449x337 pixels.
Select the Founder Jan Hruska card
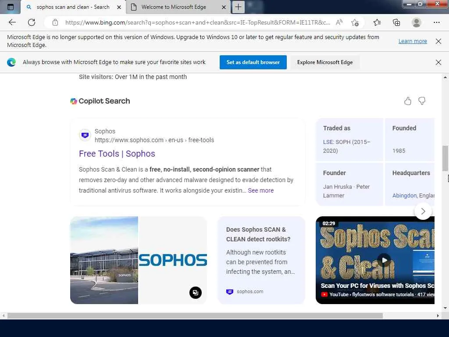(x=349, y=184)
